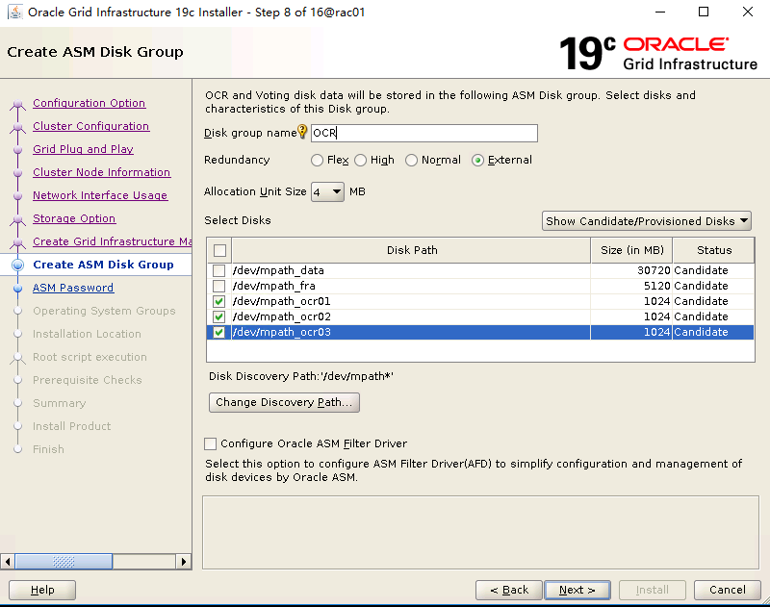770x607 pixels.
Task: Select the /dev/mpath_fra disk path cell
Action: coord(411,286)
